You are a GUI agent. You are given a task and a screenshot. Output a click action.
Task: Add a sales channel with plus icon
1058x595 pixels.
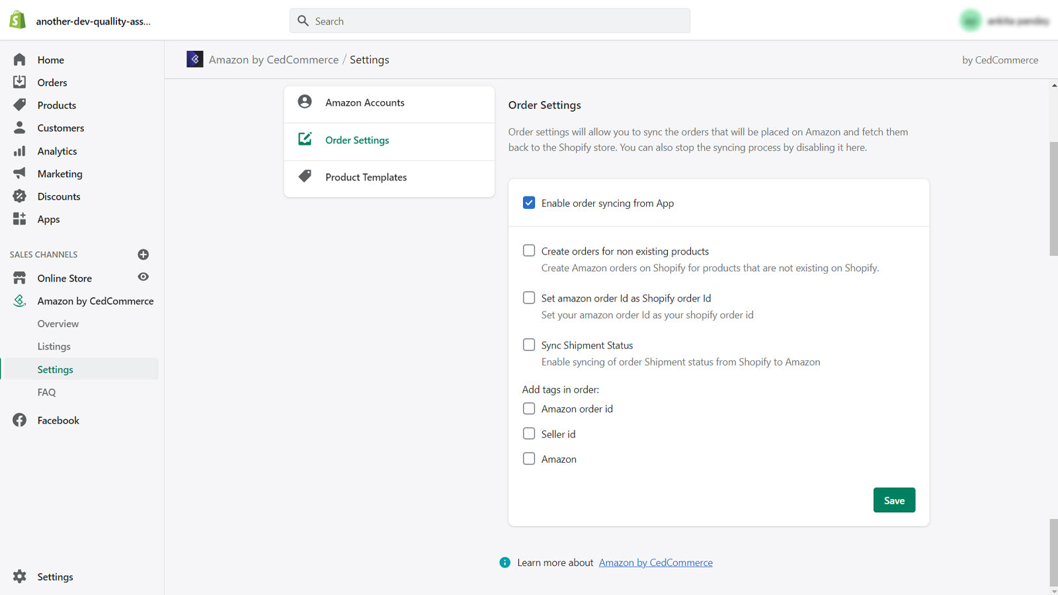143,255
